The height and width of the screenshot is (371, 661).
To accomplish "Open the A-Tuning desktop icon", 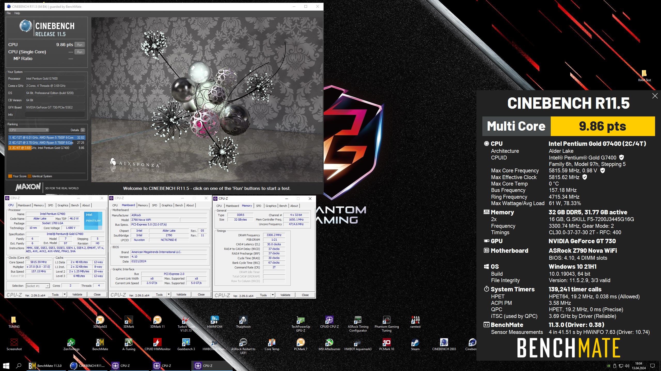I will (x=129, y=344).
